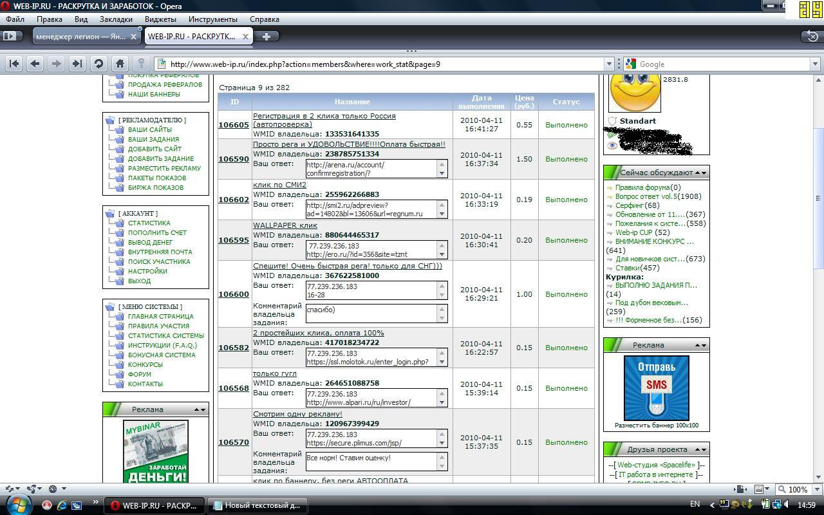Click the network icon in system tray
Image resolution: width=824 pixels, height=515 pixels.
776,505
